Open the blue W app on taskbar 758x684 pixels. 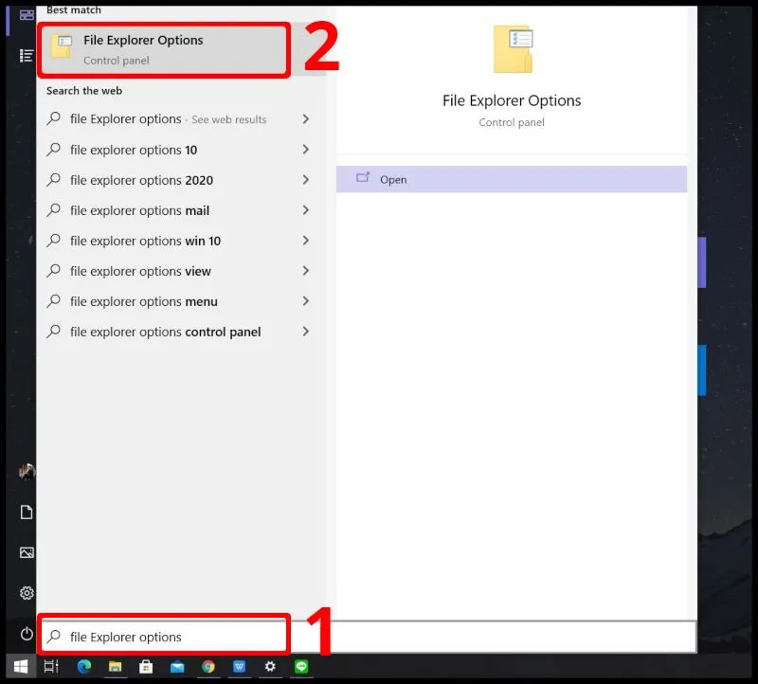click(x=240, y=667)
